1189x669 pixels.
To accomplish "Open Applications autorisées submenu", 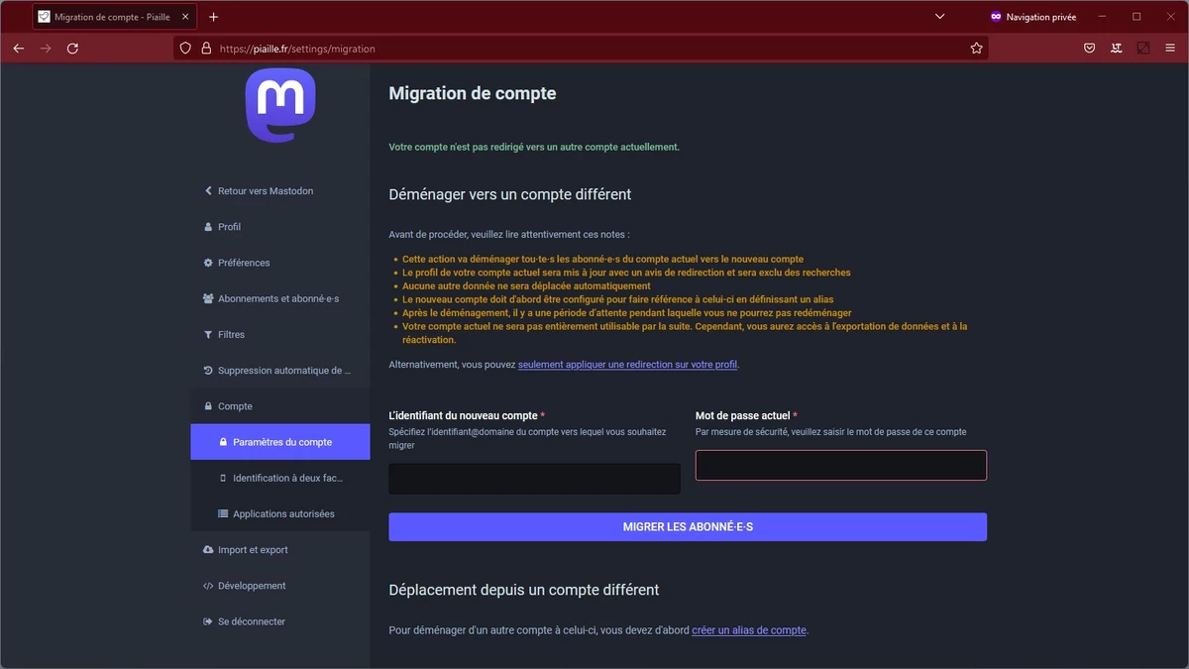I will tap(280, 514).
